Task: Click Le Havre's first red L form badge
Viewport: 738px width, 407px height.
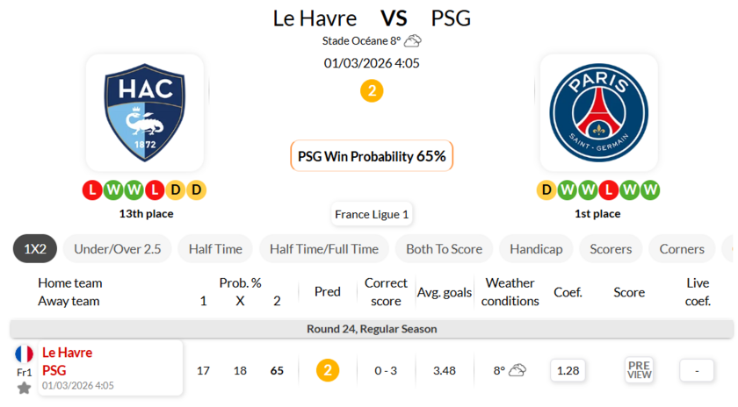Action: tap(92, 189)
